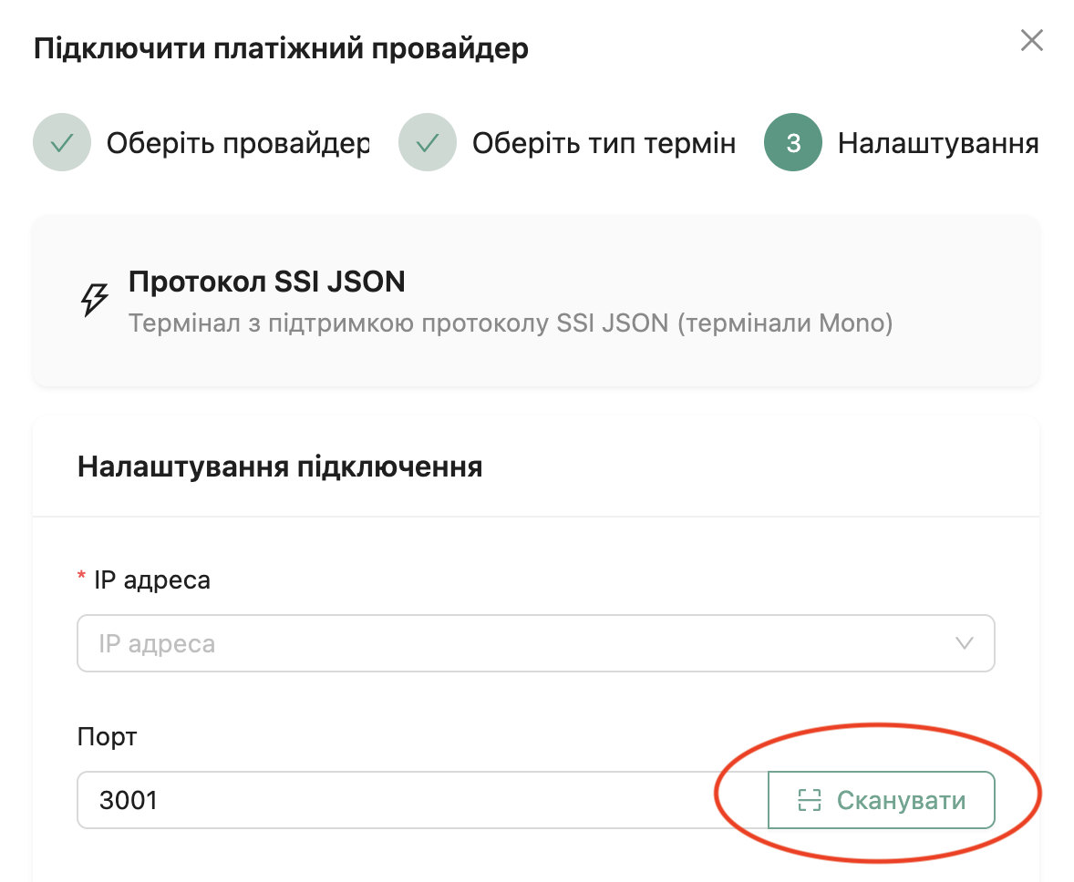Click the 'Протокол SSI JSON' card title

pos(266,282)
